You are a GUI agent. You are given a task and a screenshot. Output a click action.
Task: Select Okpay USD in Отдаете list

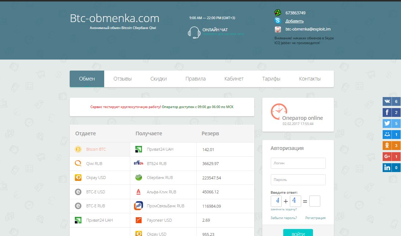coord(100,178)
